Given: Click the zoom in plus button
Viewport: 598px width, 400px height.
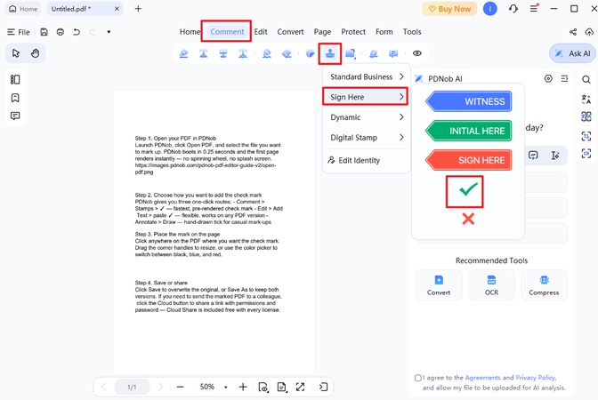Looking at the screenshot, I should [243, 387].
